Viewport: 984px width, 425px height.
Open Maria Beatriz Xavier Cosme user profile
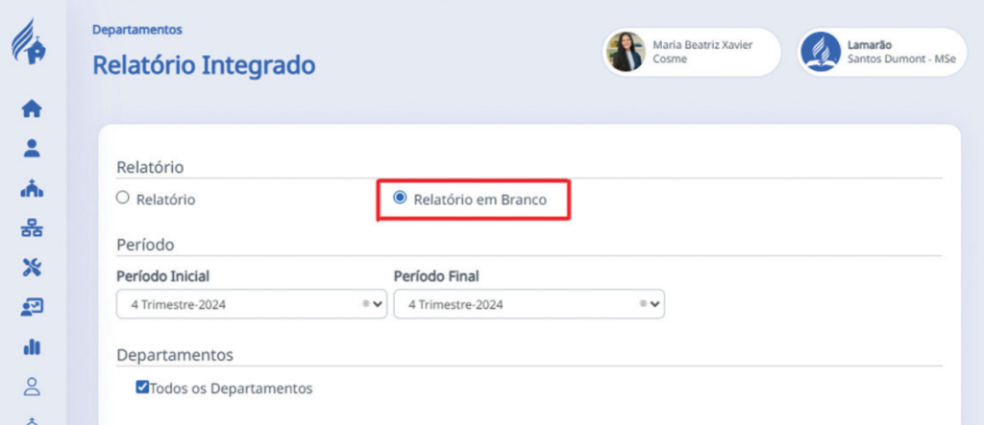(691, 52)
